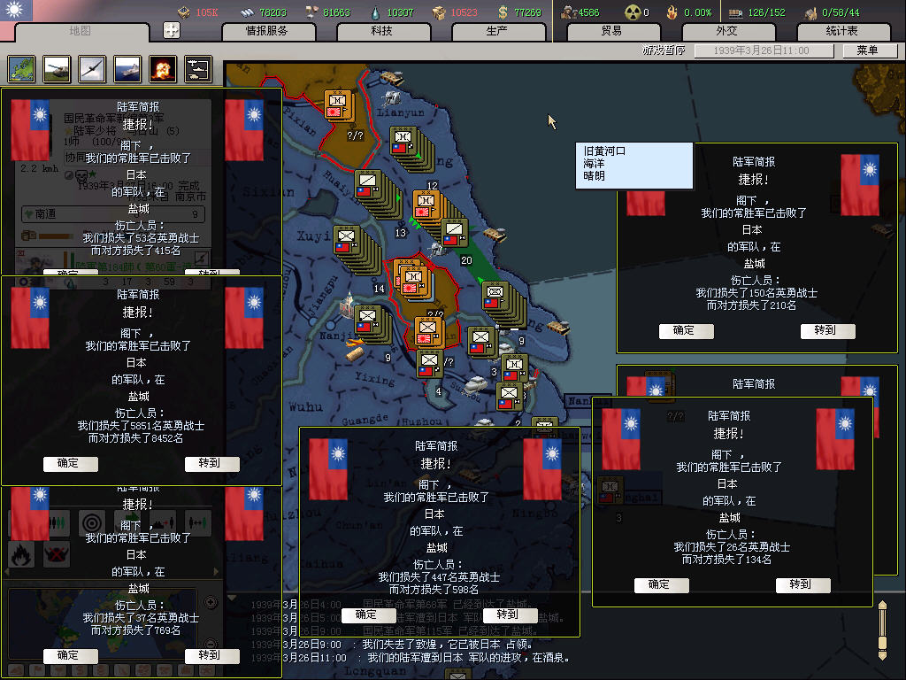
Task: Toggle the unit counters display icon
Action: tap(197, 69)
